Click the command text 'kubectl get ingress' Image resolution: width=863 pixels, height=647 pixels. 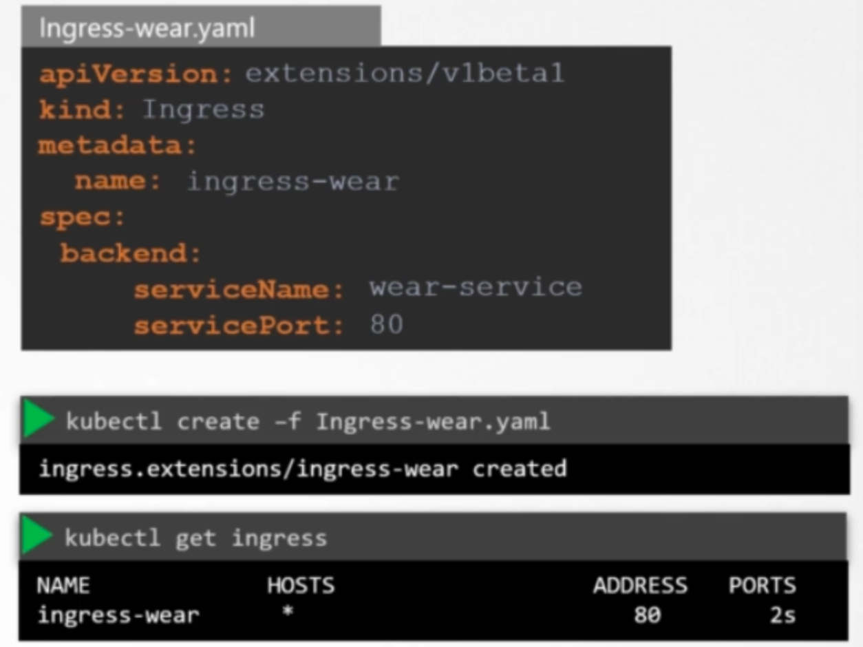[196, 538]
